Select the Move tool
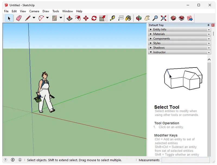This screenshot has width=217, height=165. tap(86, 18)
